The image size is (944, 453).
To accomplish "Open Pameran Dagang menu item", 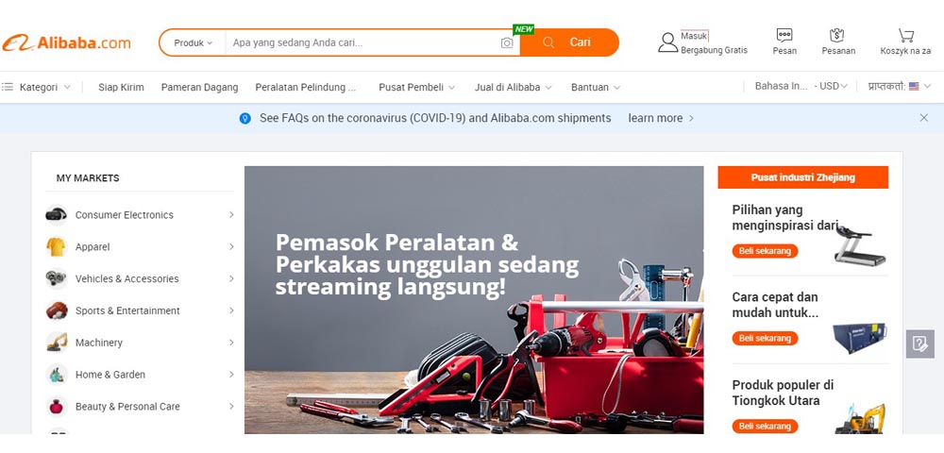I will 199,87.
